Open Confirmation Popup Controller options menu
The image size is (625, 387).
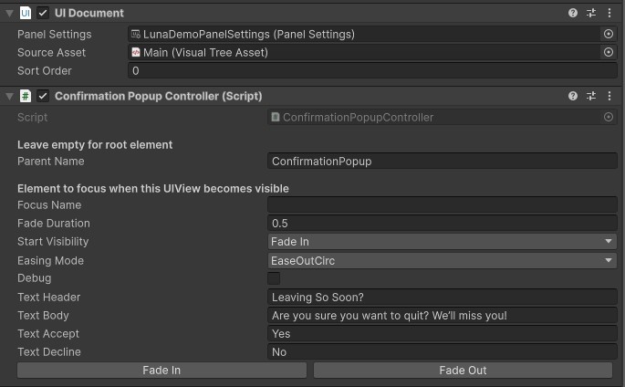(x=609, y=96)
